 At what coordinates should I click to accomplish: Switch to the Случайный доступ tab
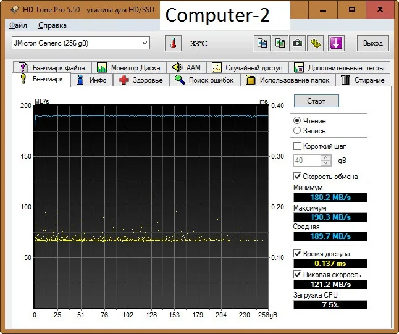[247, 67]
